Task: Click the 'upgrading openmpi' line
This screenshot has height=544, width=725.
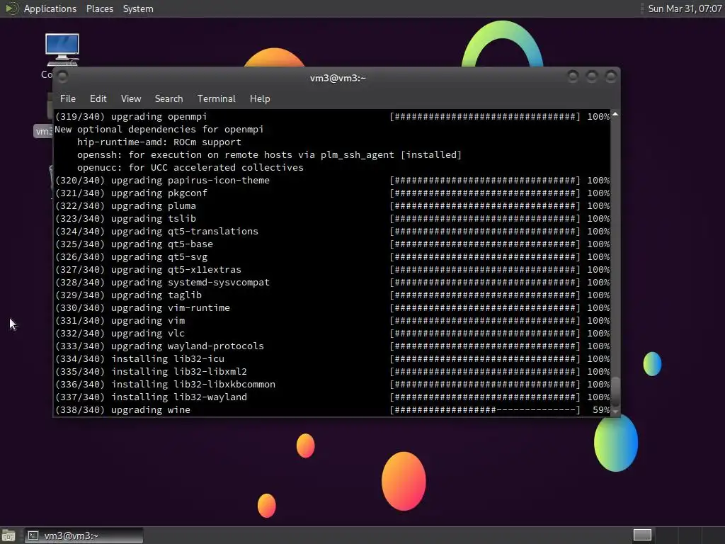Action: click(x=332, y=117)
